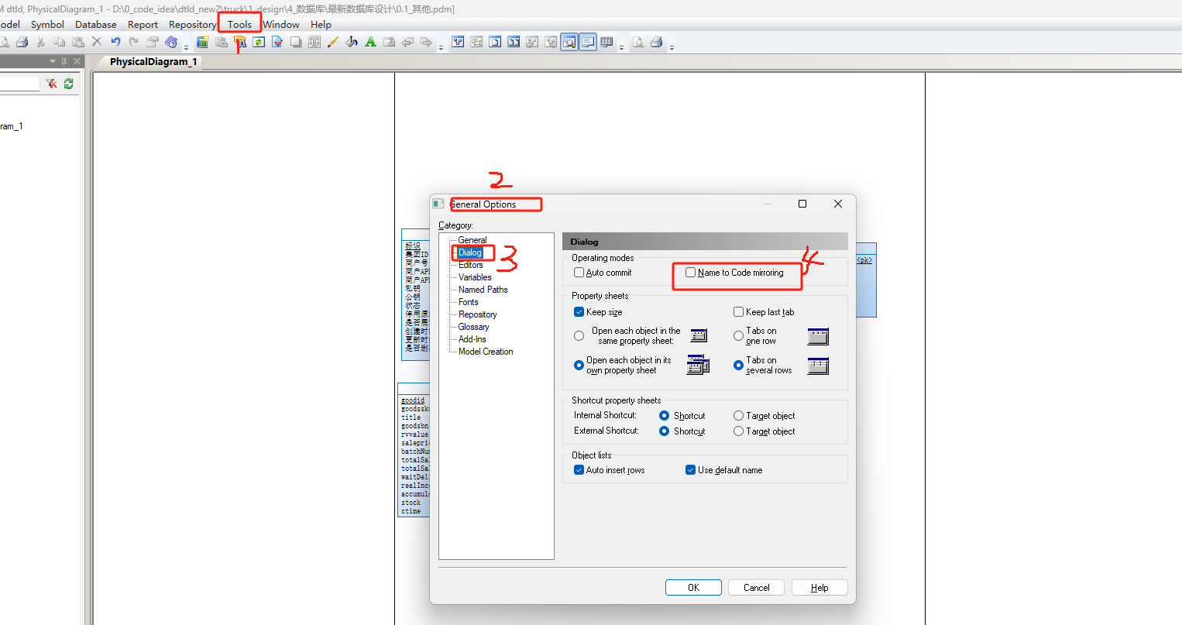Uncheck Use default name under Object lists

point(690,469)
